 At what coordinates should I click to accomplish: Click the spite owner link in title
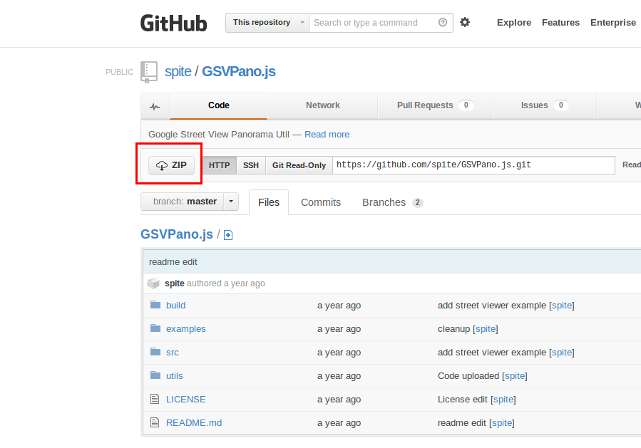[178, 71]
